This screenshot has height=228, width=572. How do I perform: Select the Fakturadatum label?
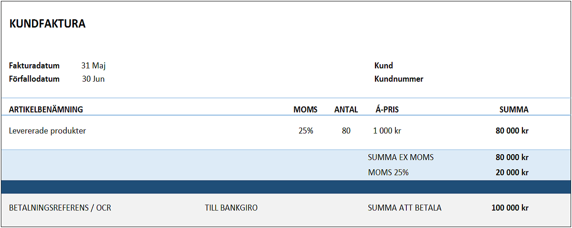(x=34, y=66)
